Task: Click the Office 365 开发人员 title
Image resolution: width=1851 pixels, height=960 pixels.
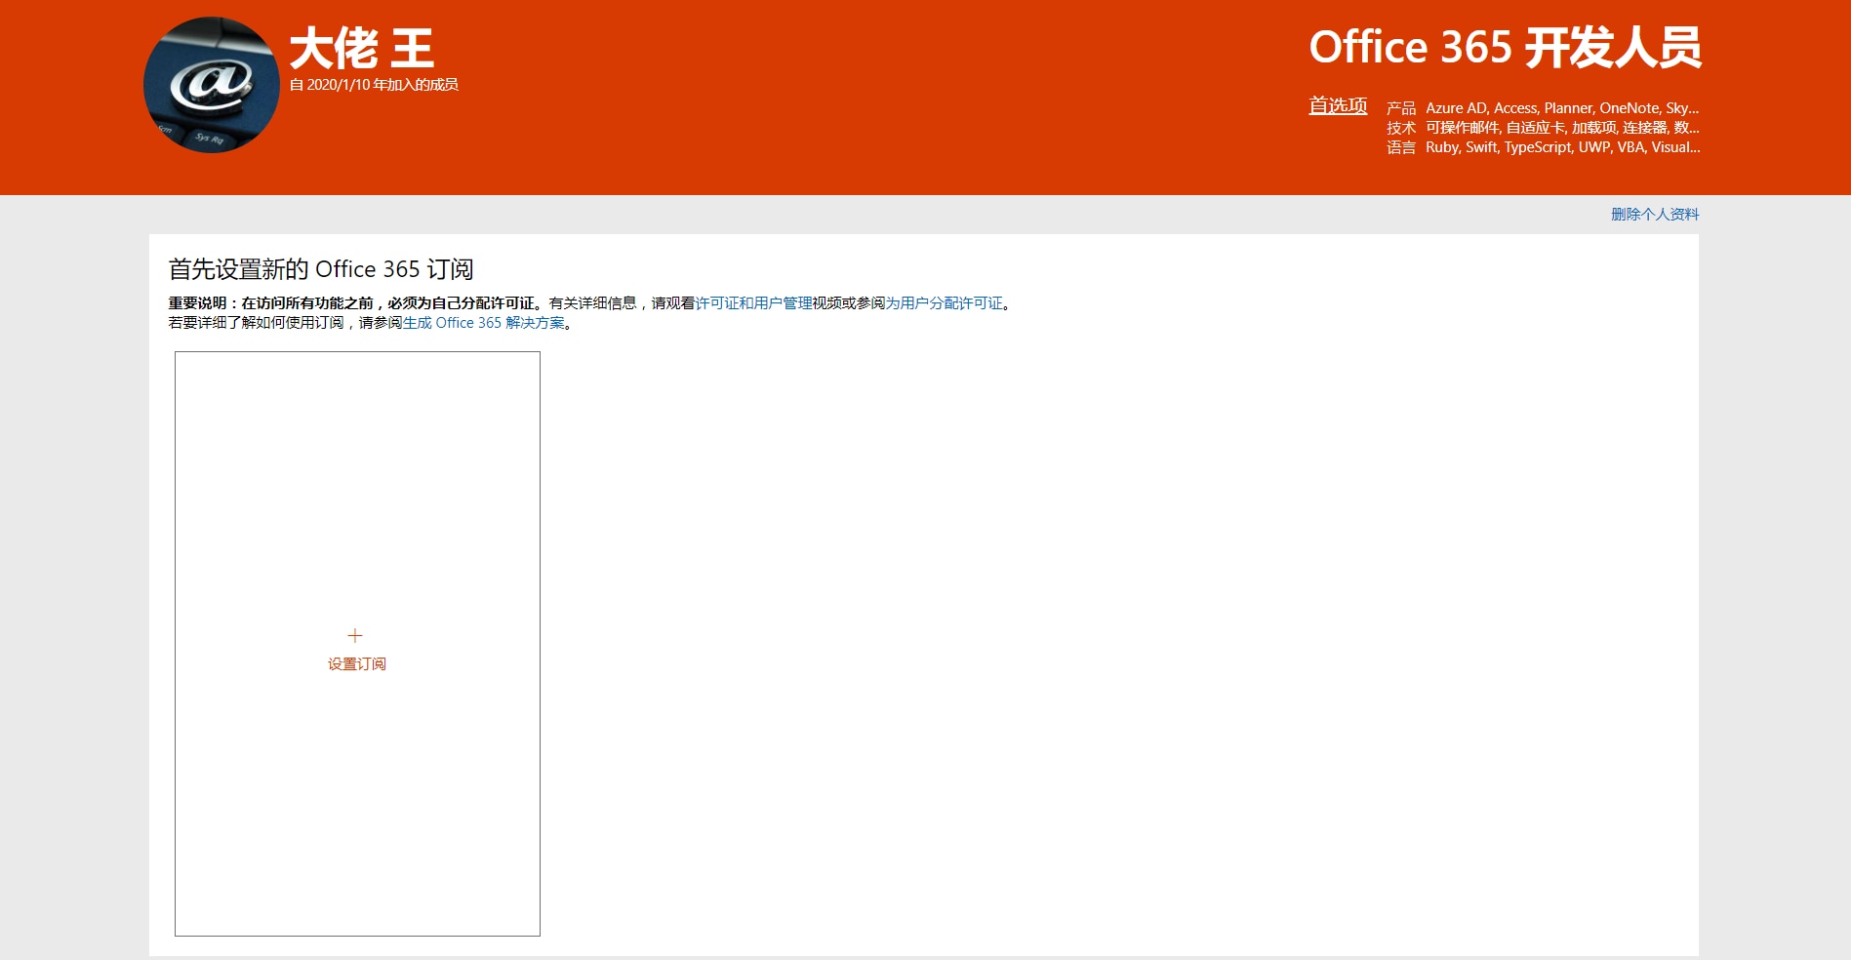Action: (x=1505, y=48)
